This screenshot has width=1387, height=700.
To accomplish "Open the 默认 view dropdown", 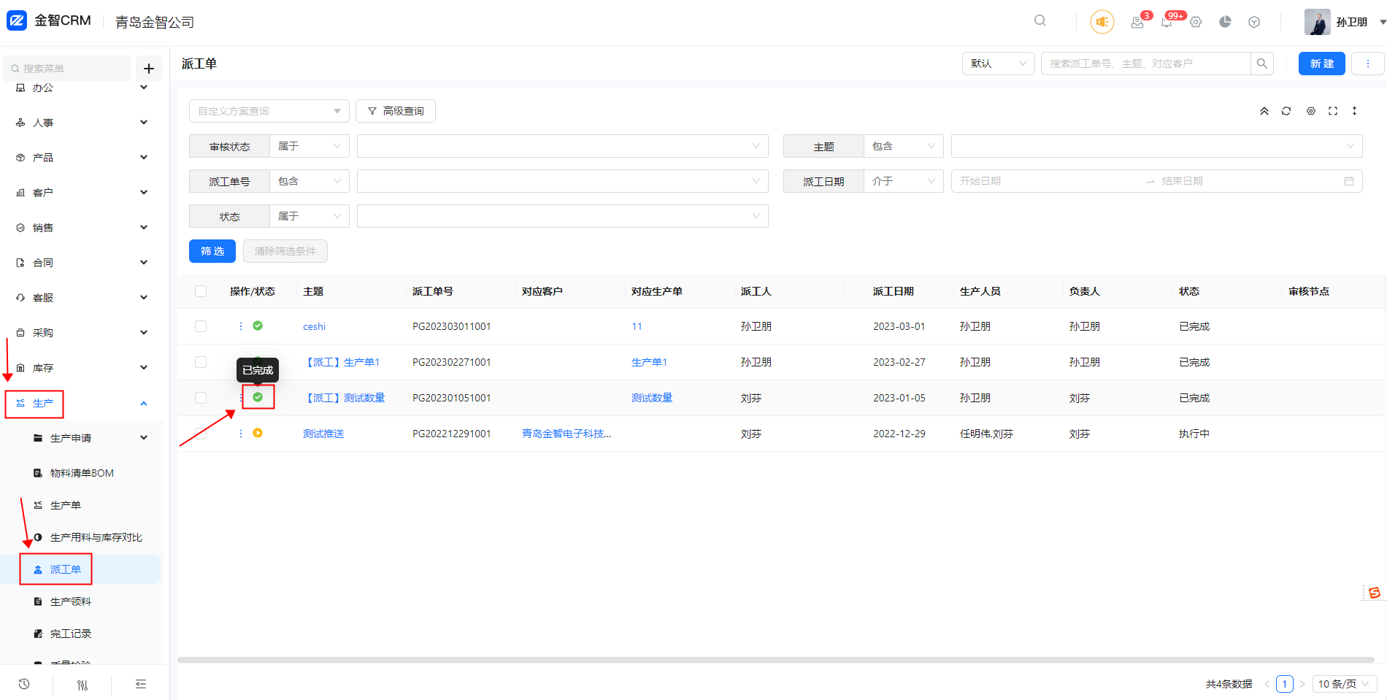I will [999, 64].
